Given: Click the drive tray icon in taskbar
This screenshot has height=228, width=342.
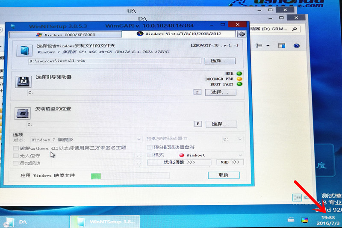Looking at the screenshot, I should coord(291,220).
